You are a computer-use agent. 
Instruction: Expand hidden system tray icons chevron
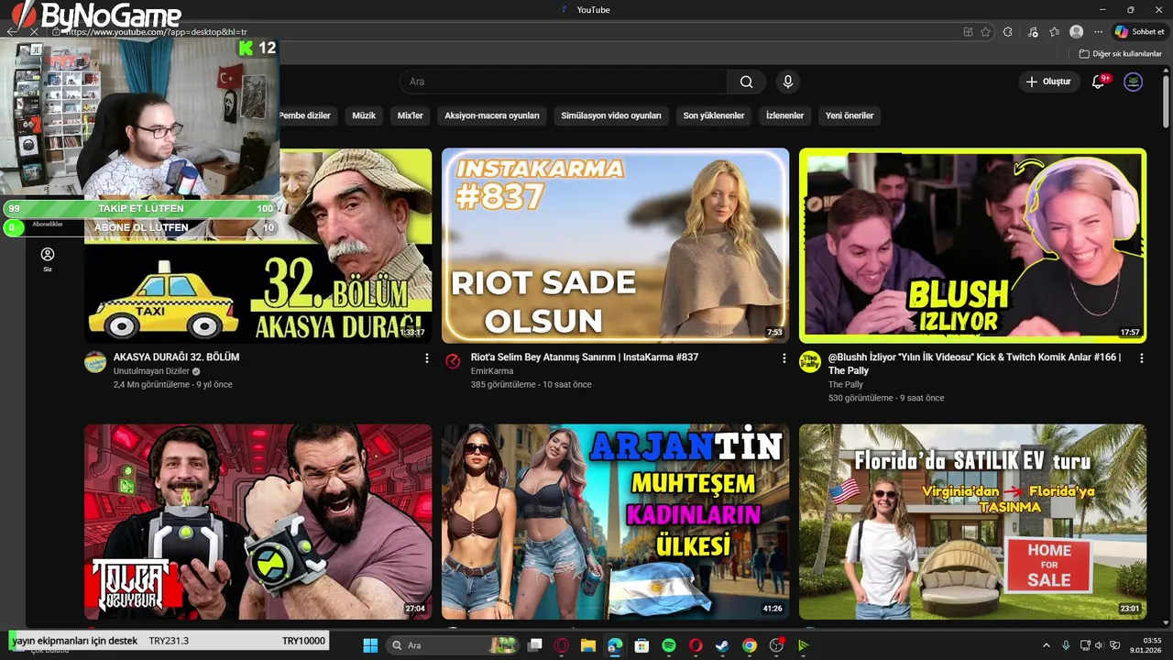tap(1047, 645)
